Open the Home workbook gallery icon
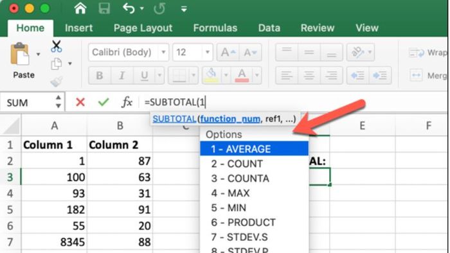The height and width of the screenshot is (253, 450). [x=80, y=8]
